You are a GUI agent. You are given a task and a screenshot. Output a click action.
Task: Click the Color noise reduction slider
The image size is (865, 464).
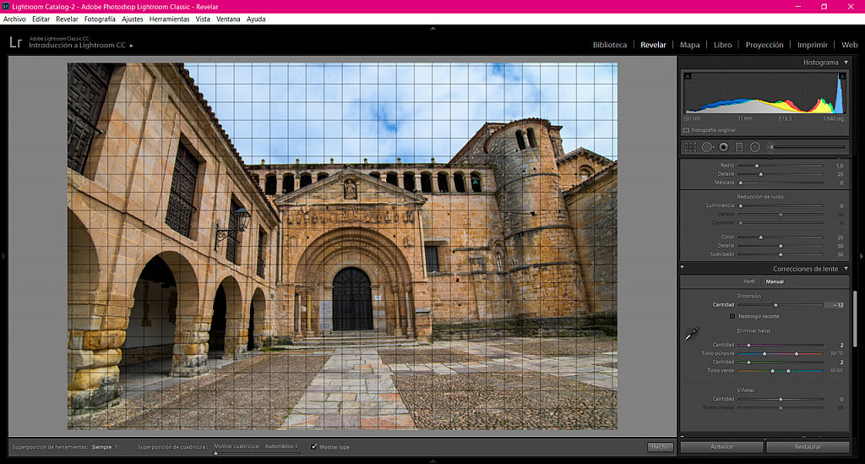(x=780, y=237)
